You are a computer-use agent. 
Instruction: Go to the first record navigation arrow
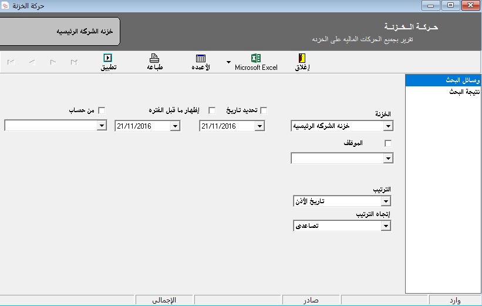pyautogui.click(x=11, y=61)
